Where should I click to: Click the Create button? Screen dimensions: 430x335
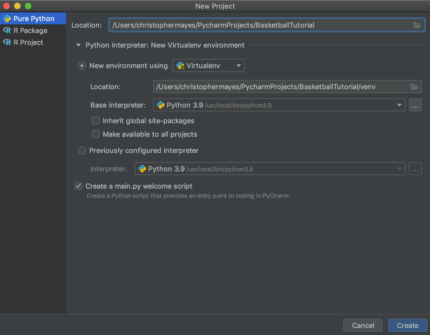click(x=407, y=325)
